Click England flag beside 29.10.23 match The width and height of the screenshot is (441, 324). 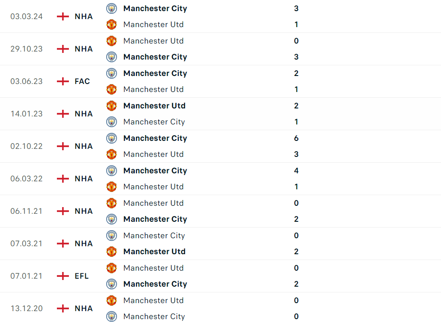pos(63,49)
